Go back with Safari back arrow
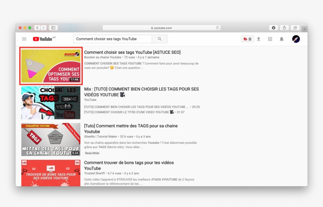 37,28
